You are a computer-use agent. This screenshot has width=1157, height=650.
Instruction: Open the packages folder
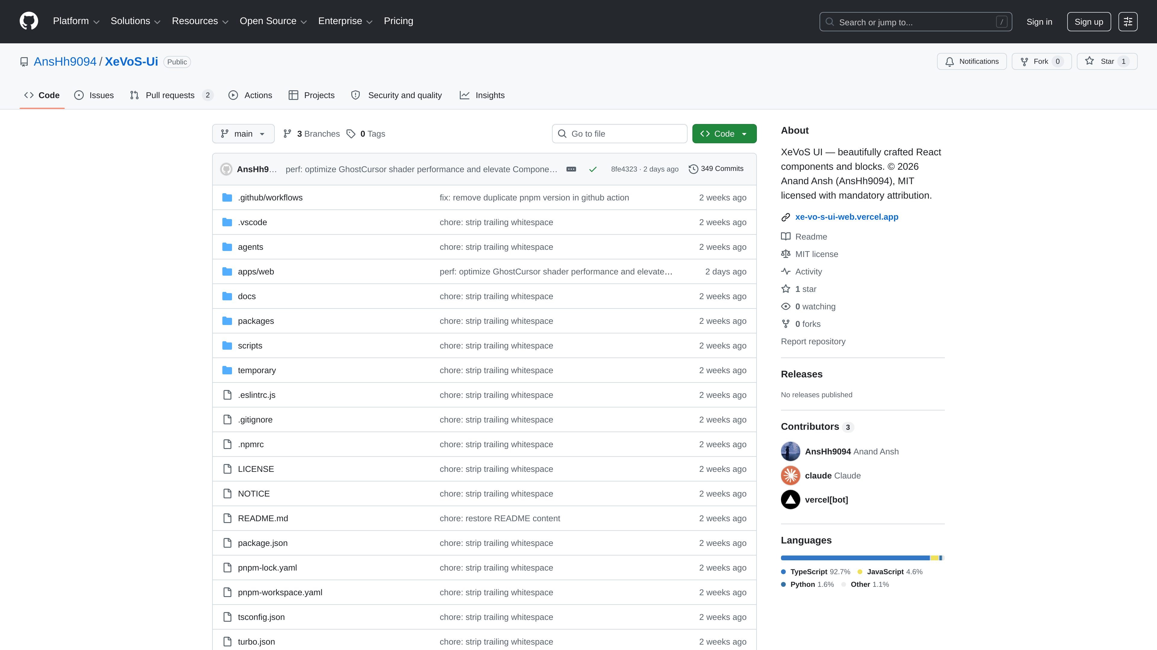pos(256,321)
